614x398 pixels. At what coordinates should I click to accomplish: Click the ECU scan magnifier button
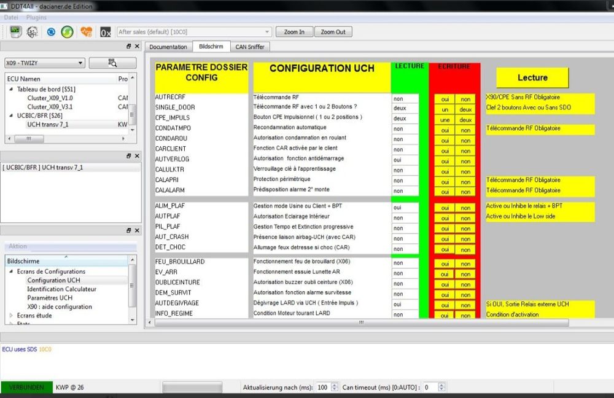pos(113,63)
